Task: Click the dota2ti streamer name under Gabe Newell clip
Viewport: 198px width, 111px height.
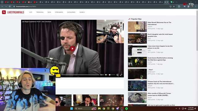Action: tap(150, 27)
